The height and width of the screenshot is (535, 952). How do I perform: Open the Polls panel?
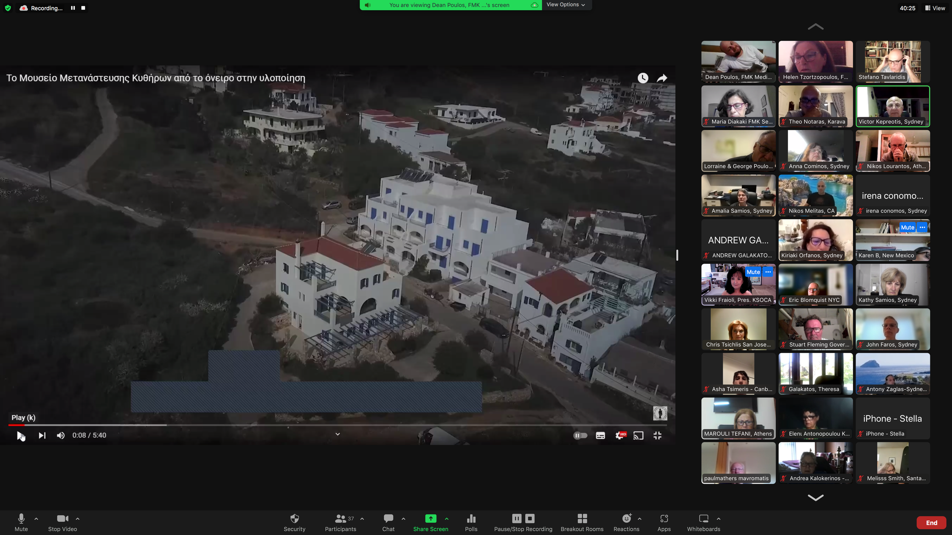(x=471, y=522)
